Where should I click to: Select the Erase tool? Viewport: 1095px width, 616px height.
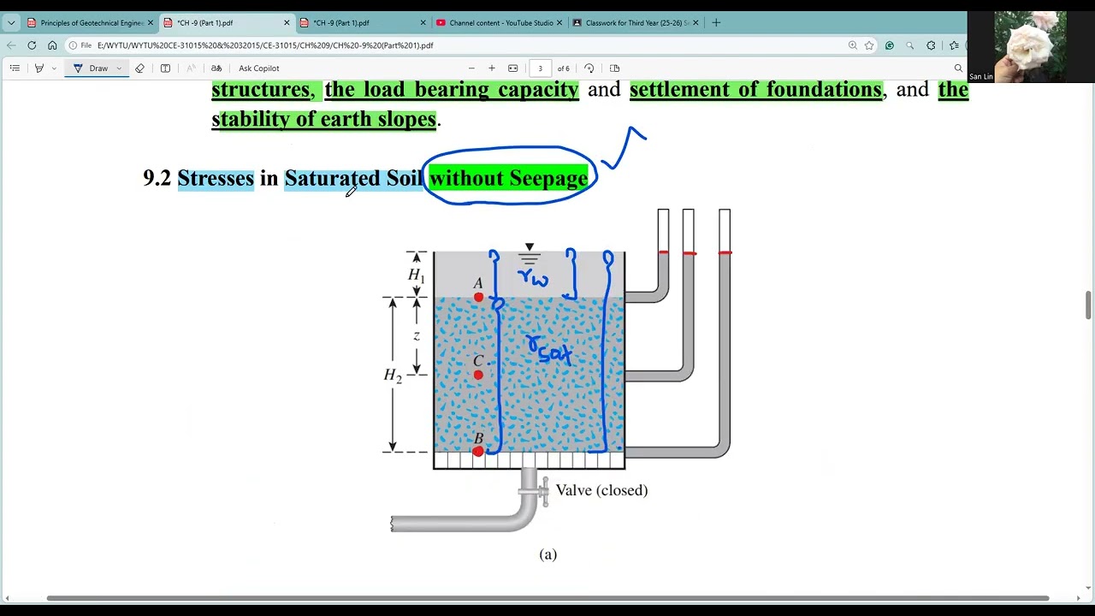(x=139, y=68)
